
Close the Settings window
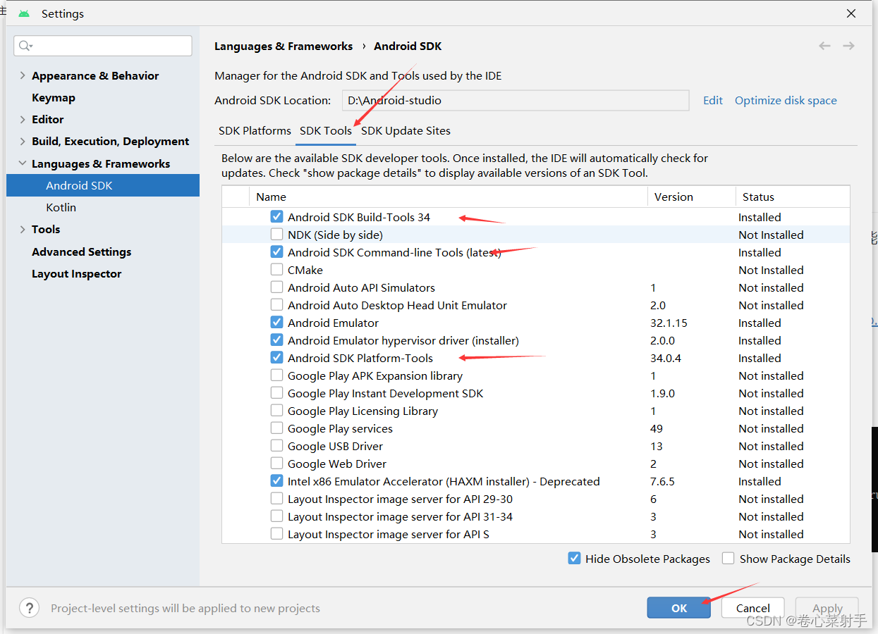point(851,13)
